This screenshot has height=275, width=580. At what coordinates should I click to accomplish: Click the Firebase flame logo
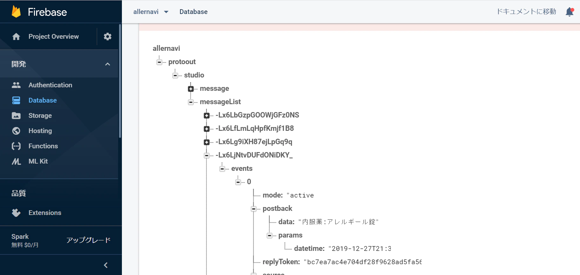point(16,12)
